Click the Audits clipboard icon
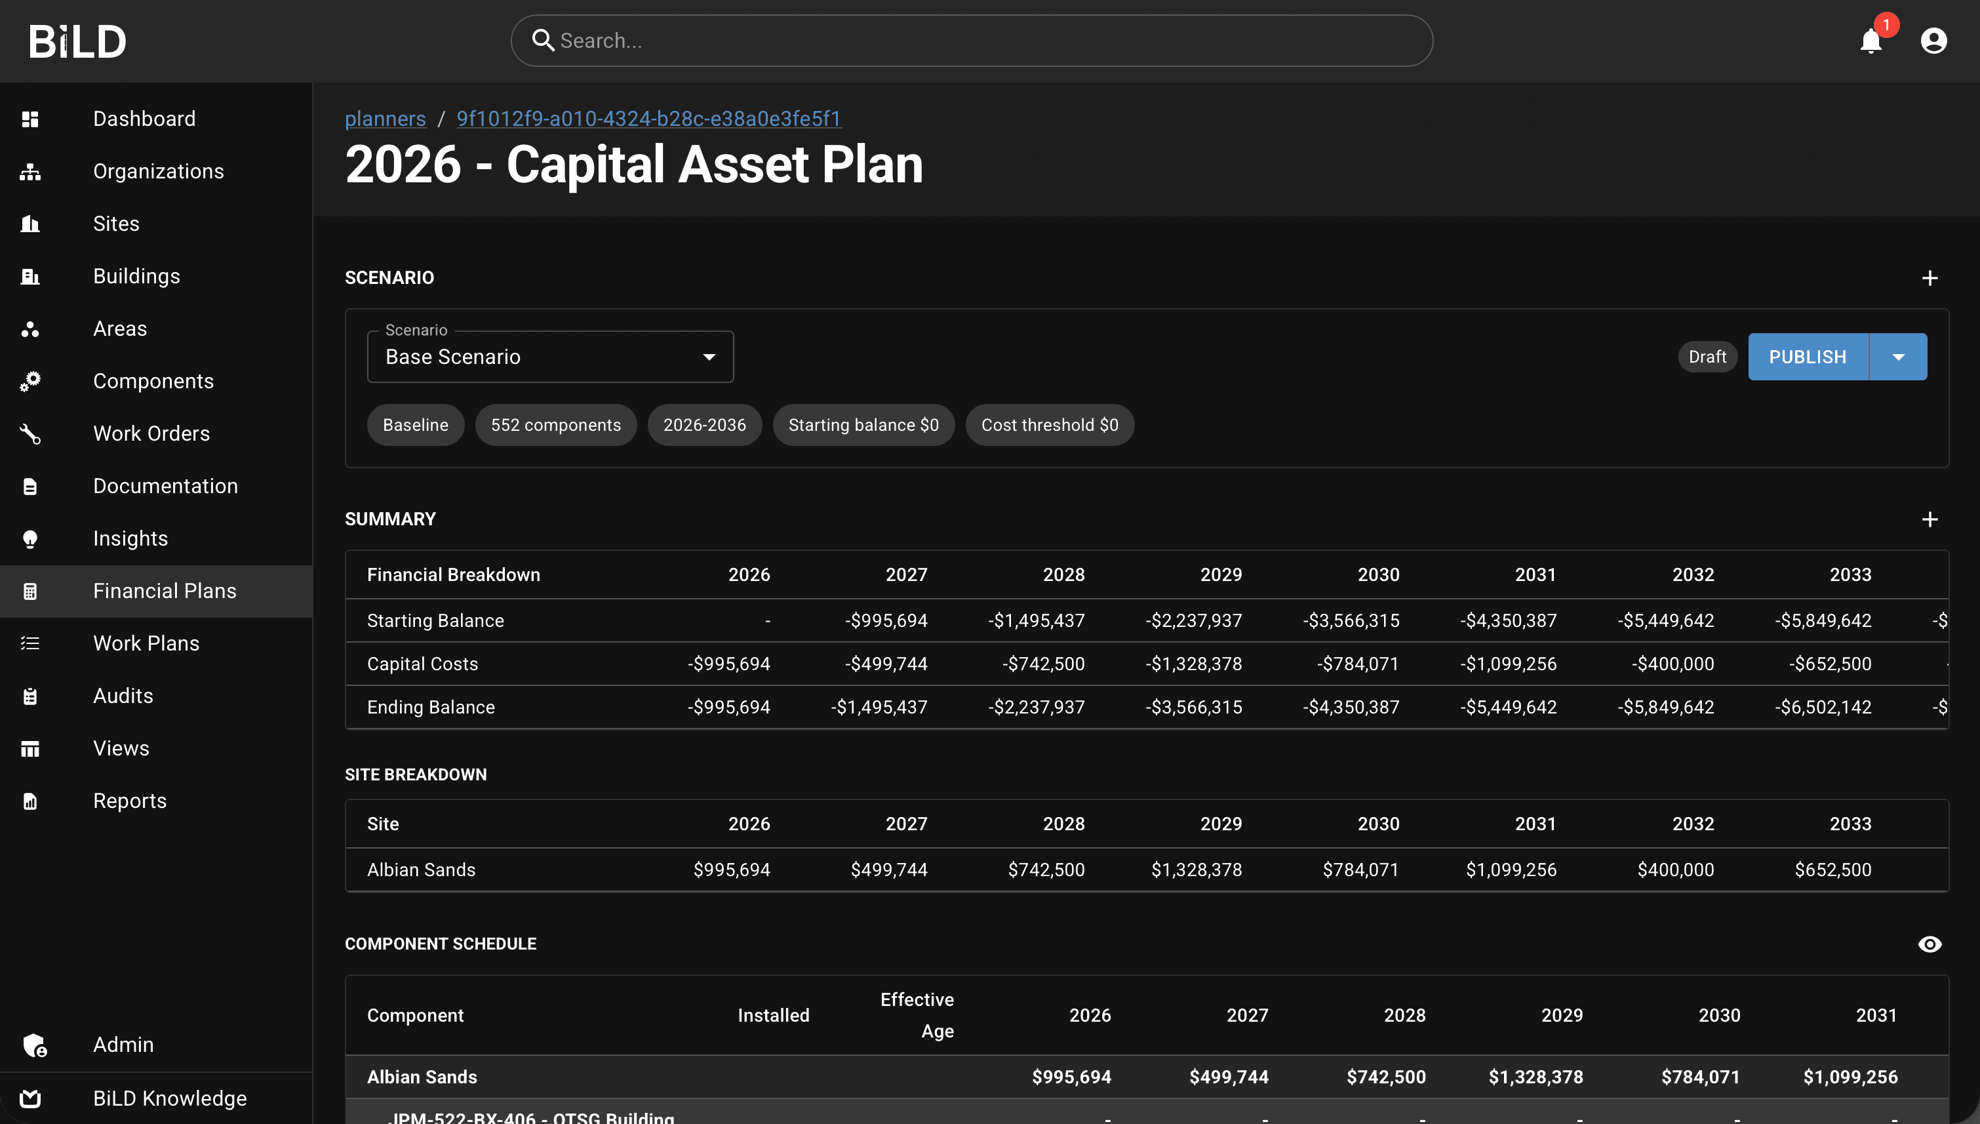This screenshot has height=1124, width=1980. pyautogui.click(x=30, y=696)
